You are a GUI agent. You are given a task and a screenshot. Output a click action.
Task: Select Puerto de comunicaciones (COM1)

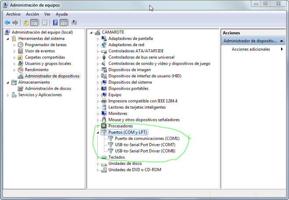click(144, 138)
